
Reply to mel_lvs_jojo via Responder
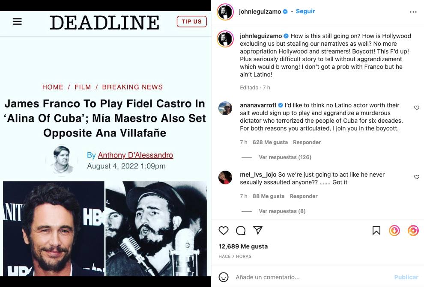304,196
